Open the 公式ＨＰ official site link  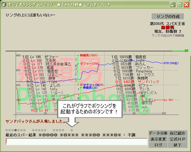pos(177,139)
